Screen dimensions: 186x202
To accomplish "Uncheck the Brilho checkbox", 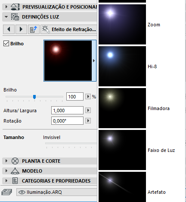I will [x=6, y=44].
